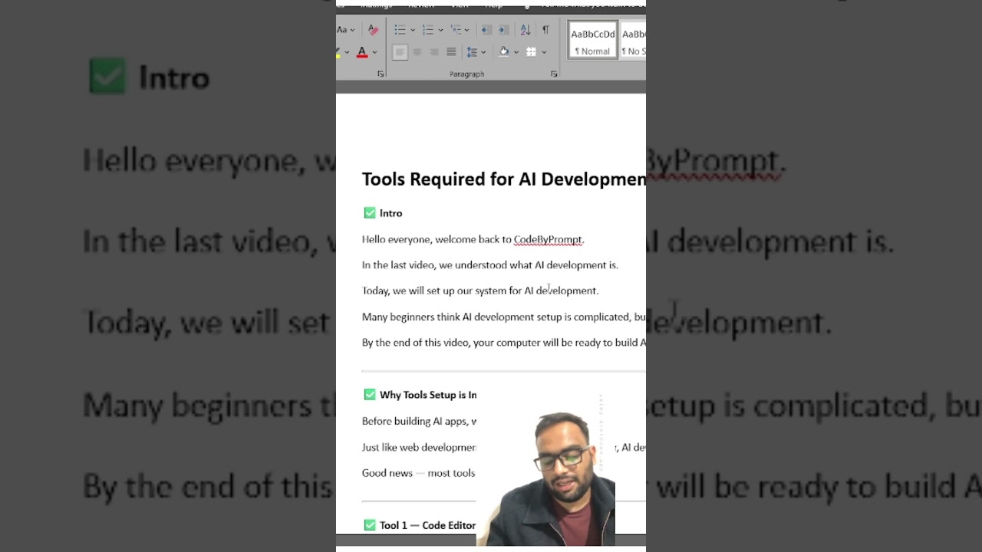This screenshot has height=552, width=982.
Task: Toggle Show/Hide paragraph marks
Action: click(x=545, y=30)
